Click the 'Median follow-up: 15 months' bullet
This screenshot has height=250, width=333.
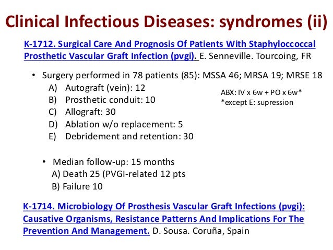coord(113,161)
